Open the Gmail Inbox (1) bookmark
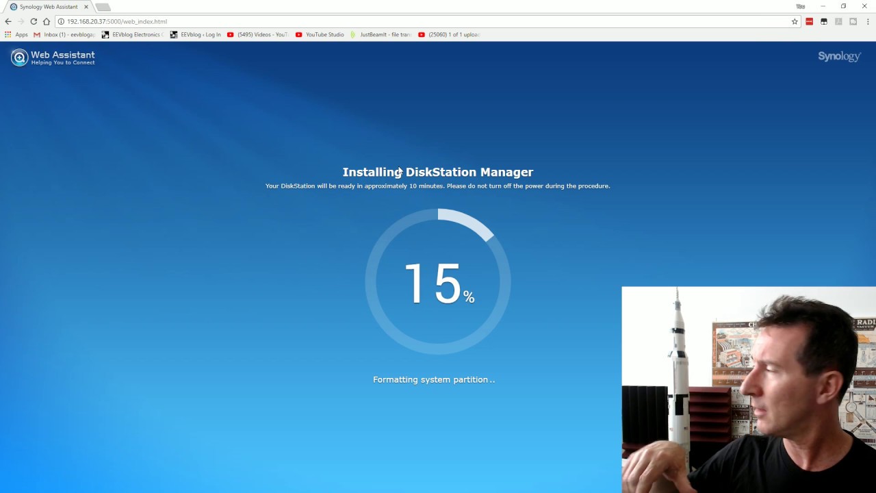 pyautogui.click(x=64, y=34)
